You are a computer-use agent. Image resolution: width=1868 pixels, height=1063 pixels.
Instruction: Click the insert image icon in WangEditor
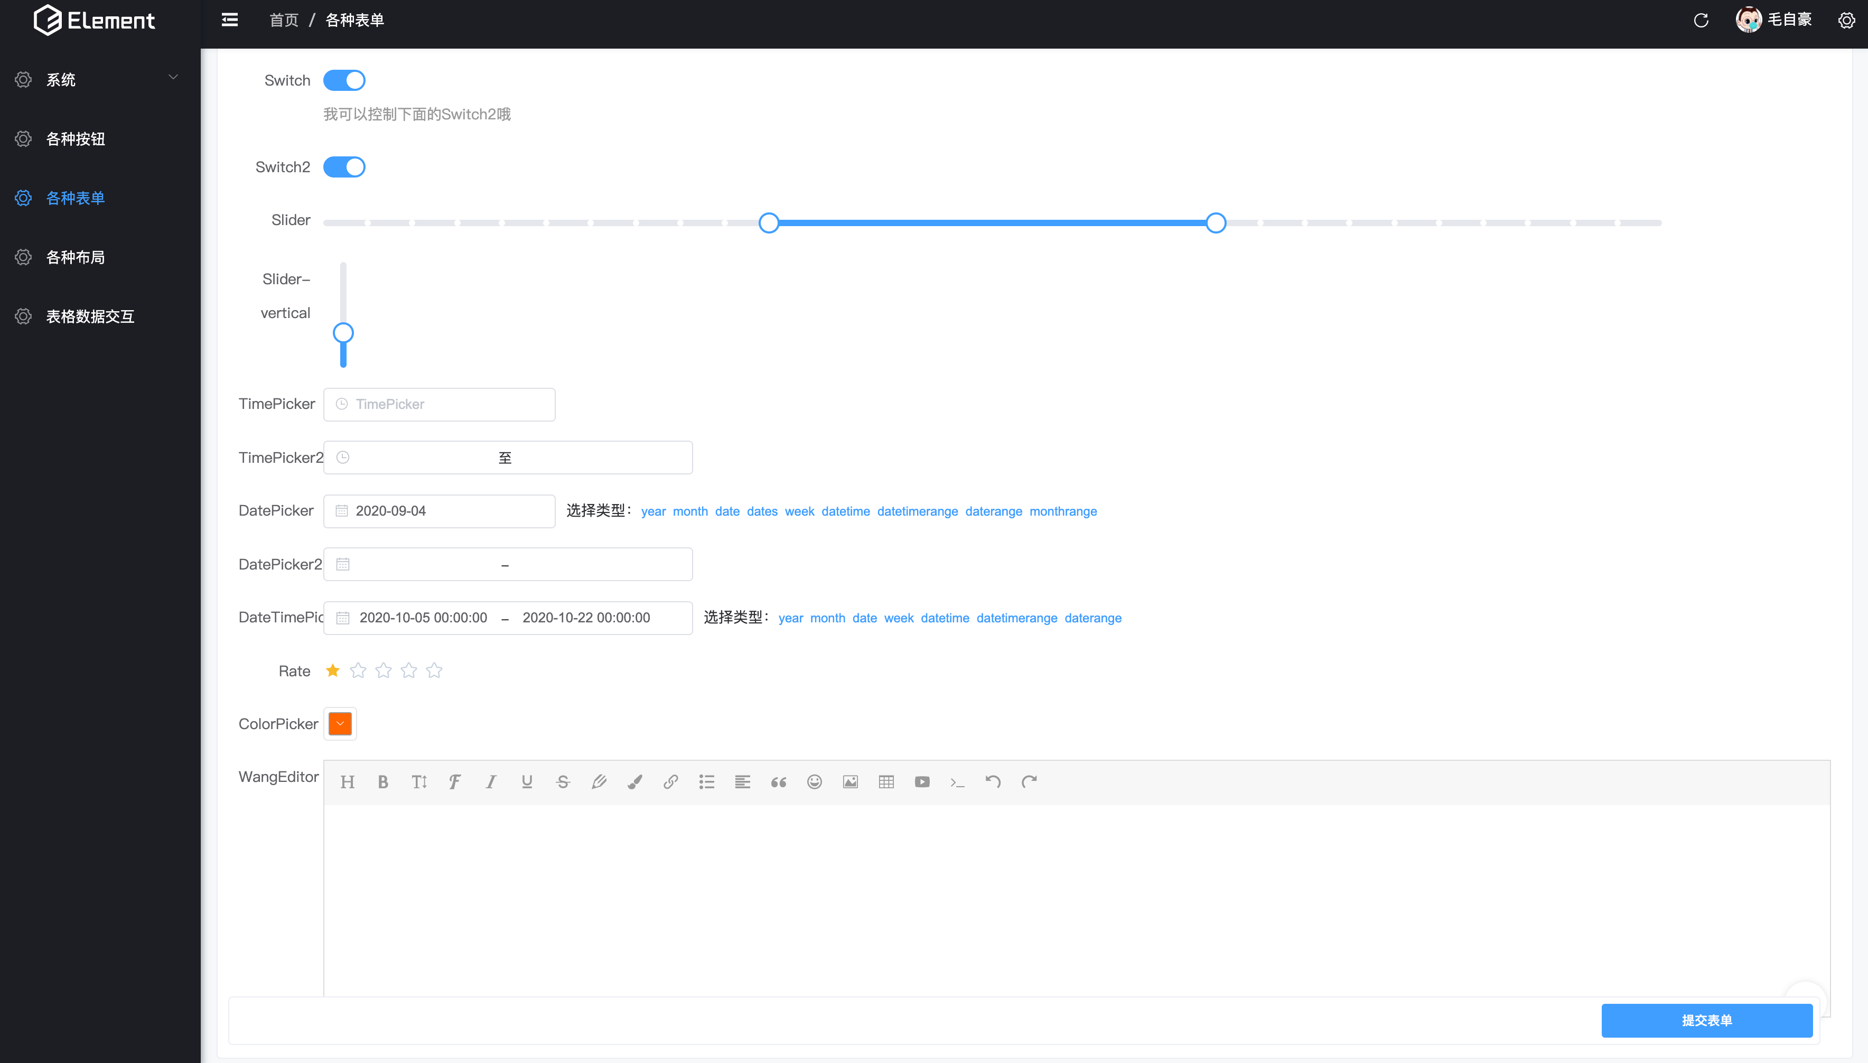tap(849, 782)
